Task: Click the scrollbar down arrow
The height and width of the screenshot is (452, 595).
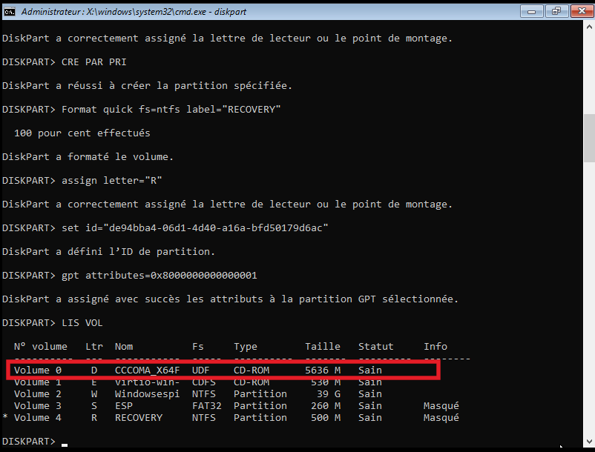Action: (588, 441)
